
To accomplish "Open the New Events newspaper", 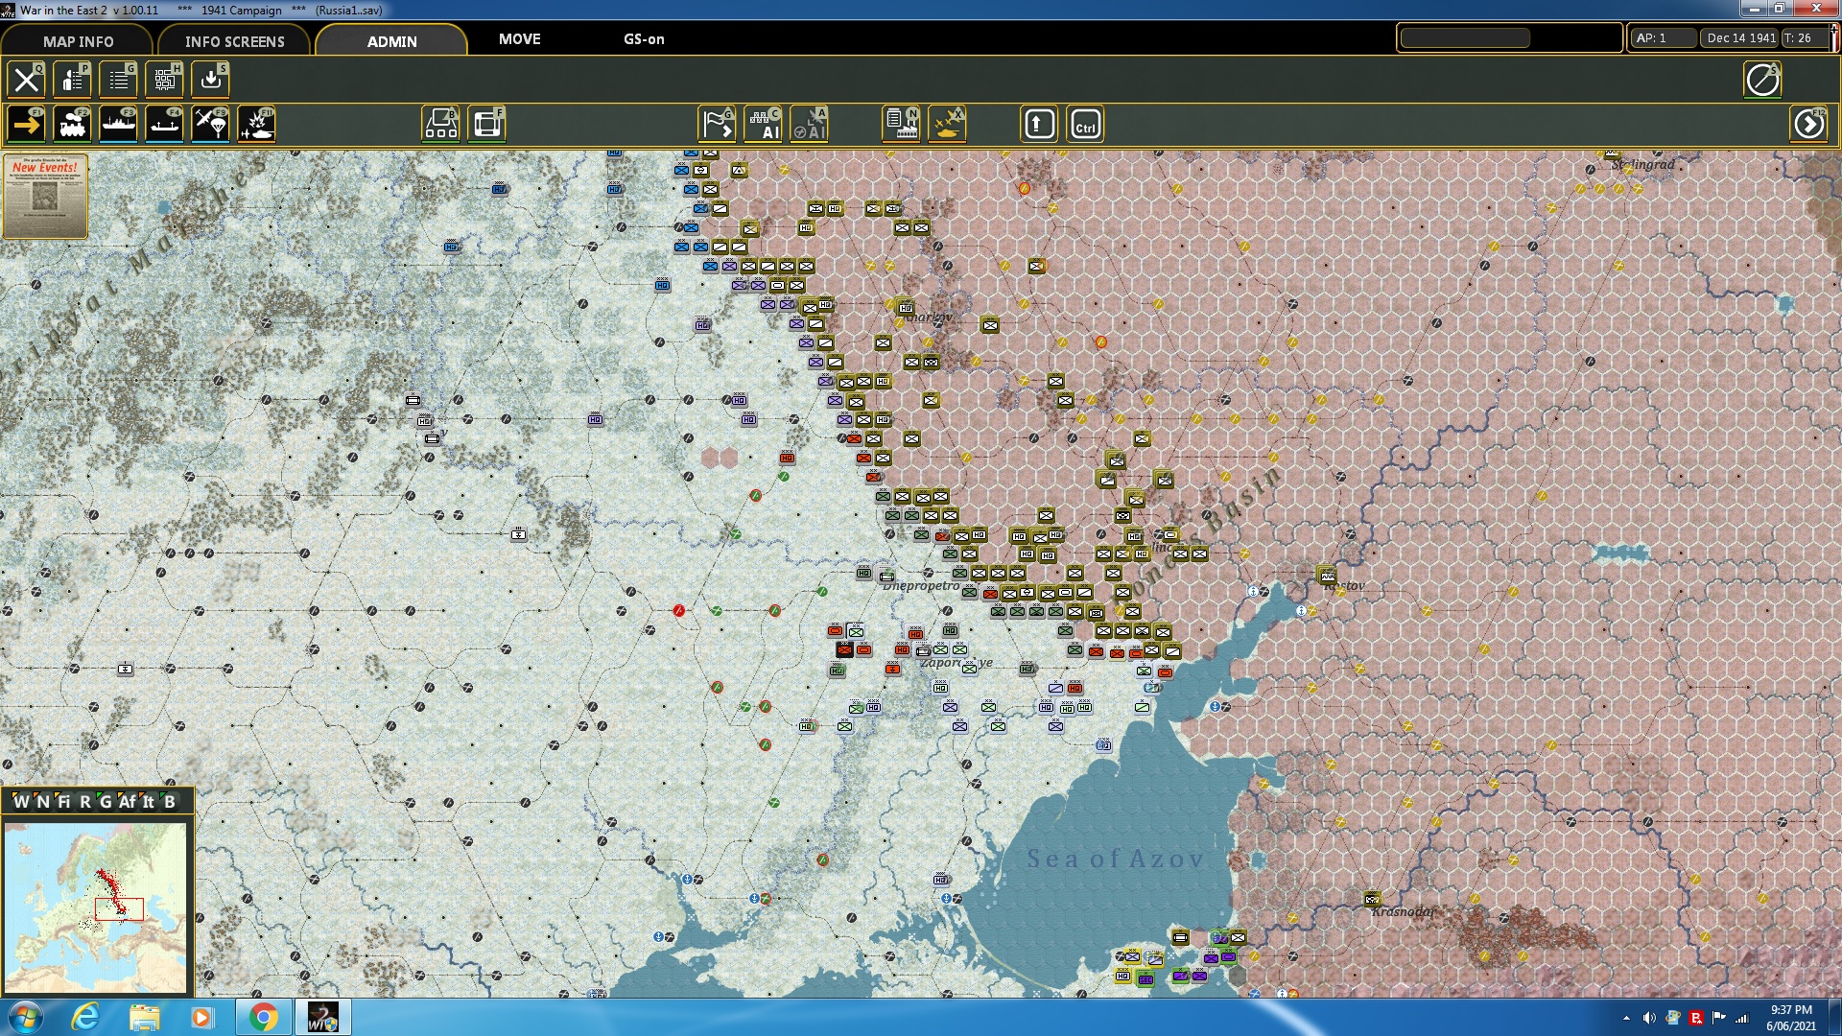I will point(45,196).
